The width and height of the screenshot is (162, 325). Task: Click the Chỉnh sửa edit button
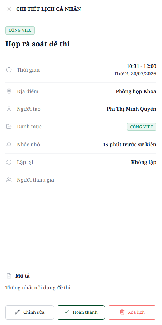[29, 312]
